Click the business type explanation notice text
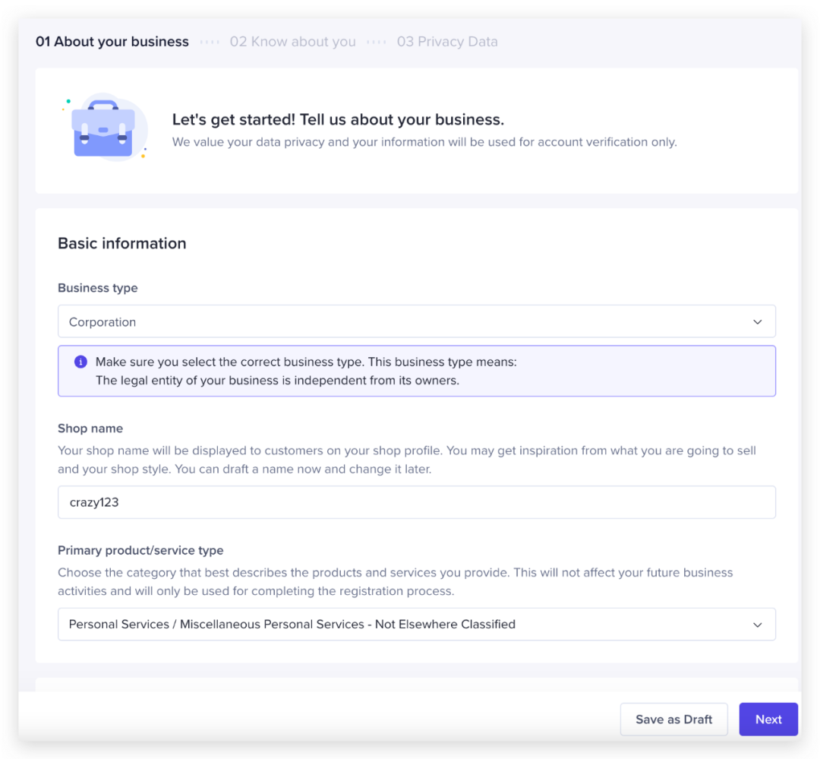This screenshot has width=820, height=759. pyautogui.click(x=306, y=372)
